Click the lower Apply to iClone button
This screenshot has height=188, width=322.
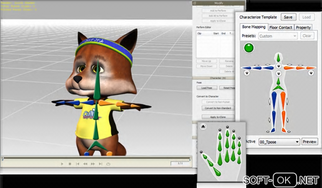point(218,117)
